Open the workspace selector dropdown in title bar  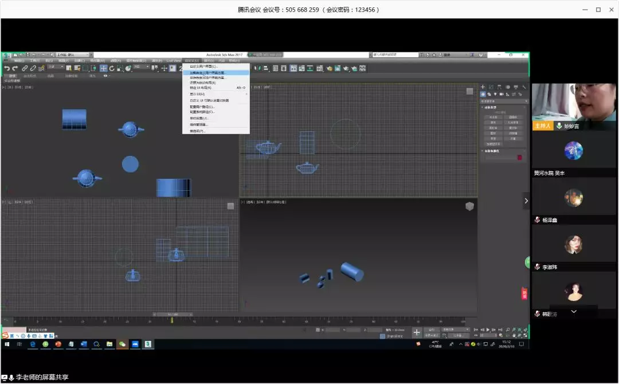click(73, 55)
